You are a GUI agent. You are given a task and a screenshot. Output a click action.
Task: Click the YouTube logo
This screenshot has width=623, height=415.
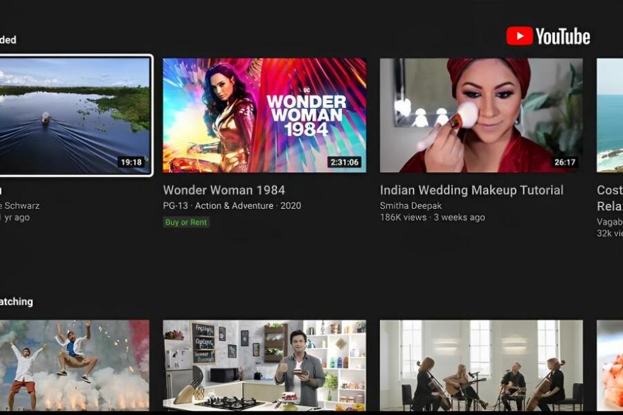click(548, 36)
